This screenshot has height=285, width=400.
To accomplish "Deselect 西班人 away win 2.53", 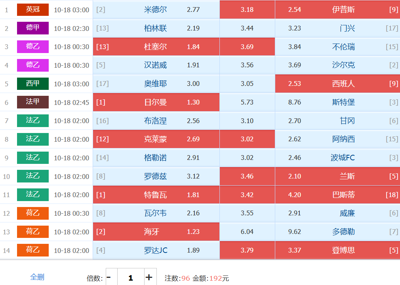I will point(337,84).
